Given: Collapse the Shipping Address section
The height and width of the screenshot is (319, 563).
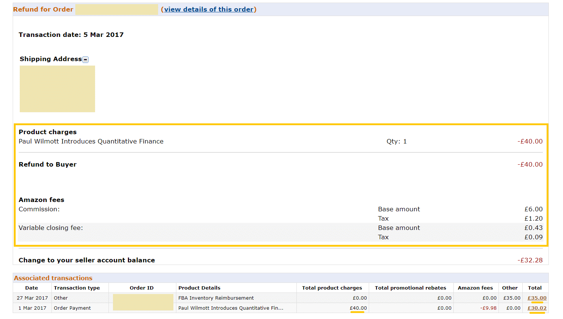Looking at the screenshot, I should pyautogui.click(x=85, y=60).
